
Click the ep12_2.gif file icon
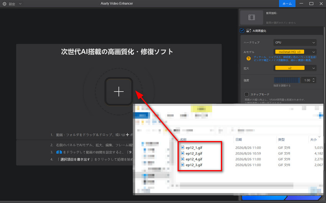pos(183,153)
